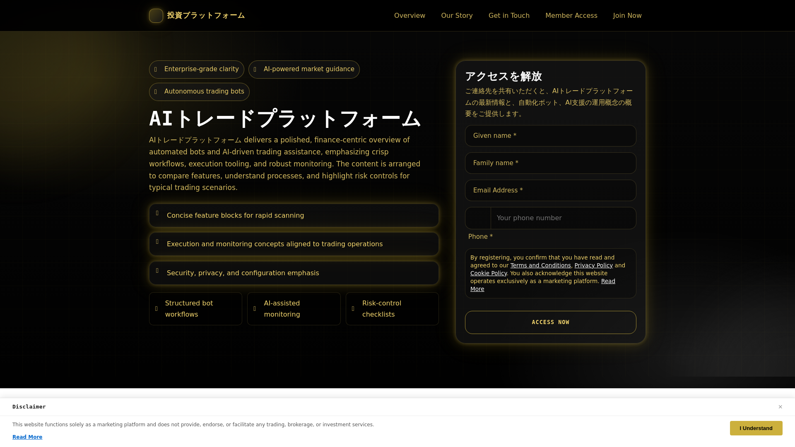The height and width of the screenshot is (447, 795).
Task: Click the Concise feature blocks for rapid scanning text
Action: pos(235,216)
